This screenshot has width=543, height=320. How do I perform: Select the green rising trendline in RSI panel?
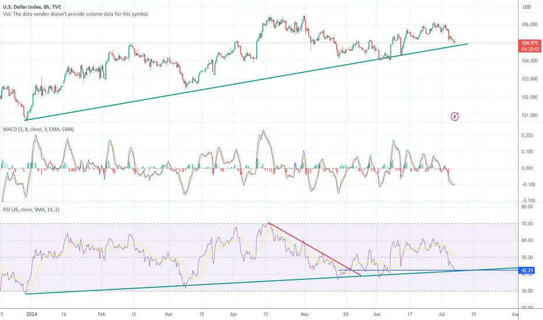click(x=272, y=280)
